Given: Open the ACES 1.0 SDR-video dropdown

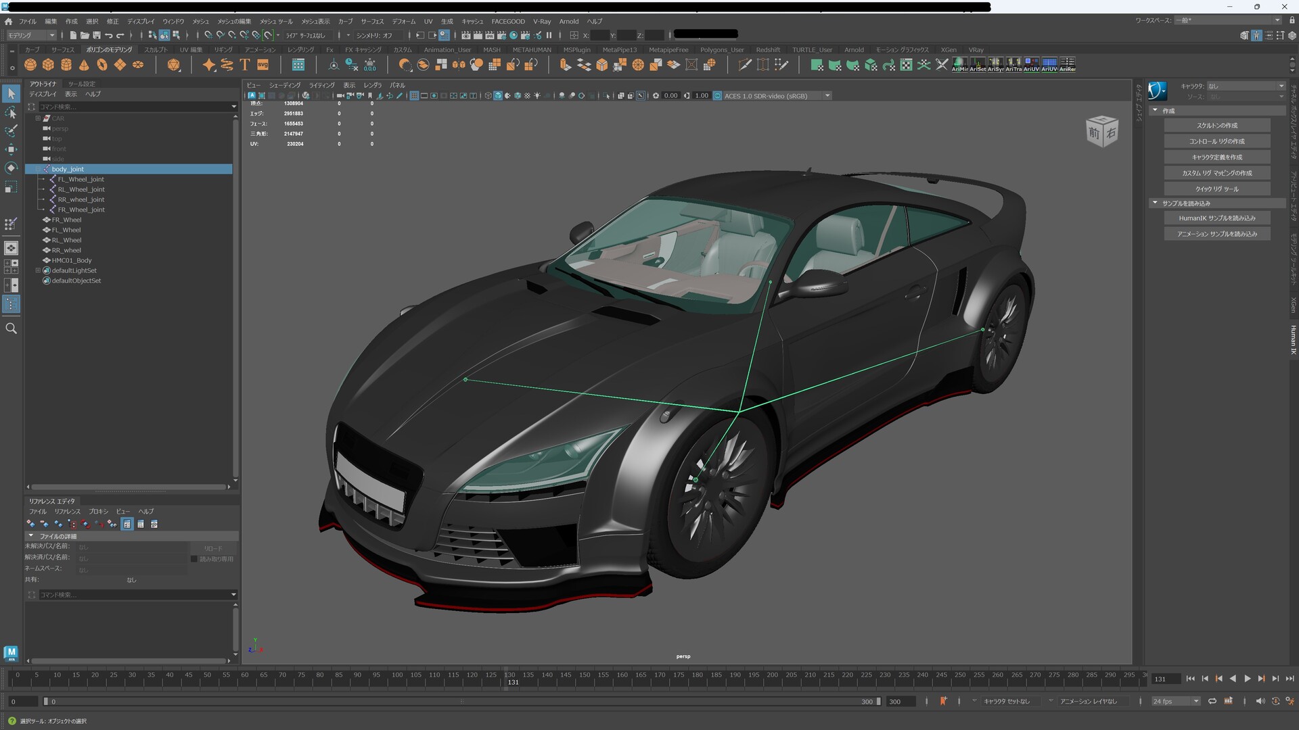Looking at the screenshot, I should click(x=828, y=95).
